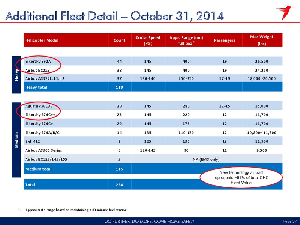
Task: Click the Bell 412 max weight '11,900'
Action: tap(262, 142)
